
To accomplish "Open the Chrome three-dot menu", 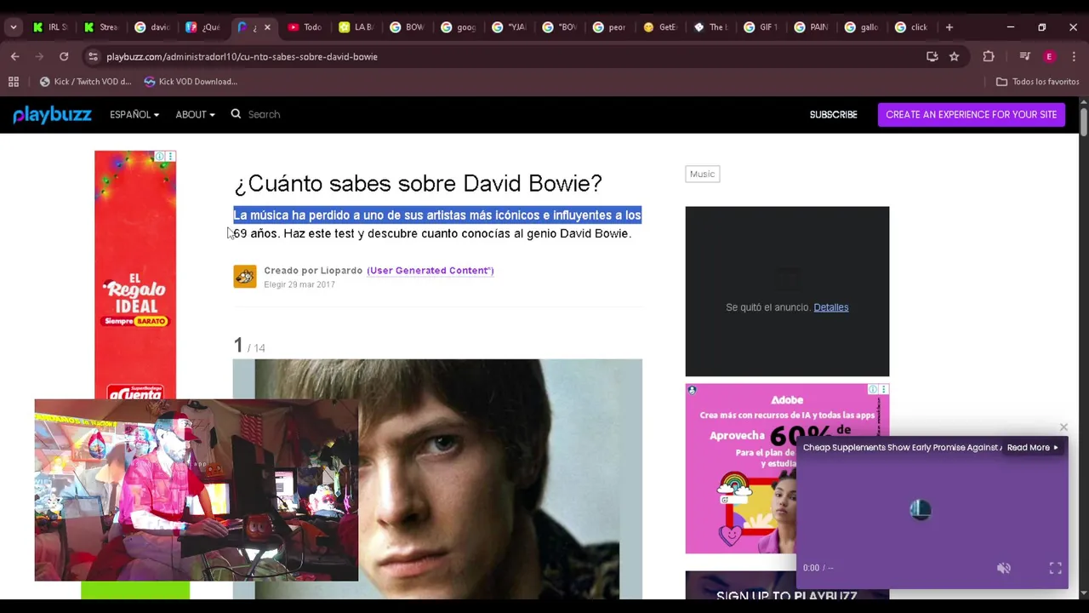I will [x=1074, y=56].
